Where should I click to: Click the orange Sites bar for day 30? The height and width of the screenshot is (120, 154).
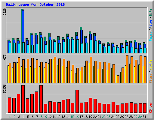[x=141, y=69]
